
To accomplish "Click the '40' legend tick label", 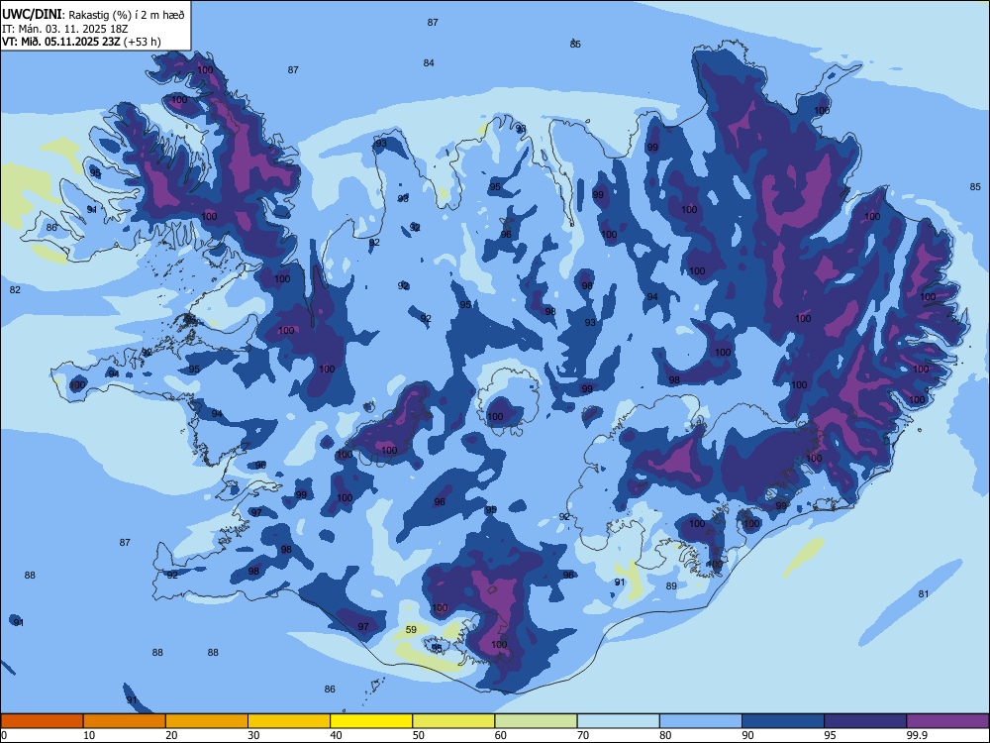I will pos(336,735).
